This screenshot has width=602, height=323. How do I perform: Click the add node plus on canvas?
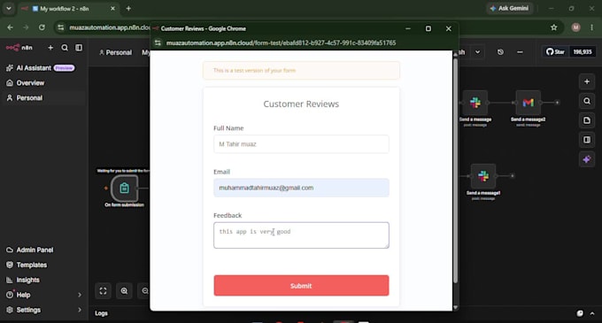(587, 81)
